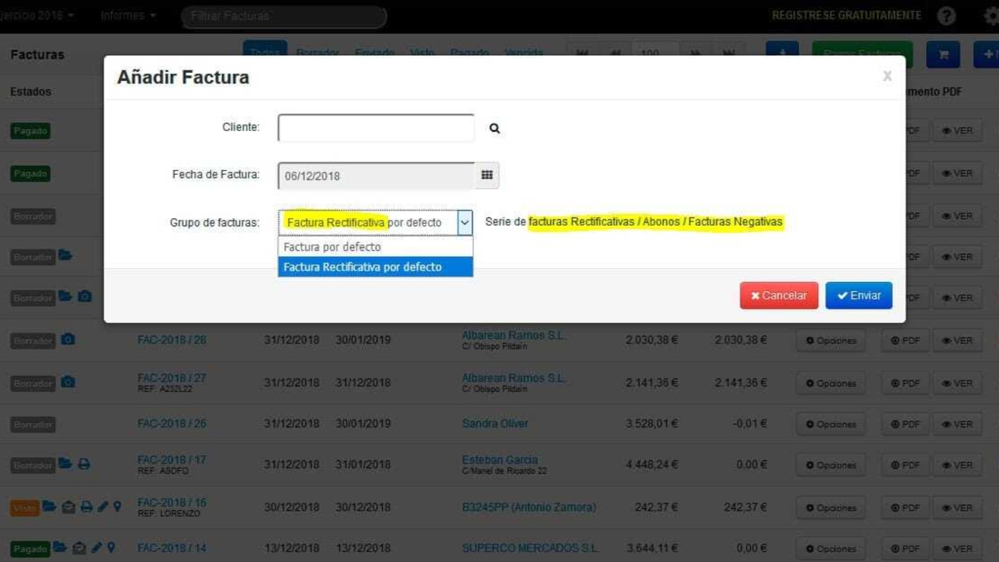The image size is (999, 562).
Task: Click VER button for FAC-2018 / 26
Action: 957,424
